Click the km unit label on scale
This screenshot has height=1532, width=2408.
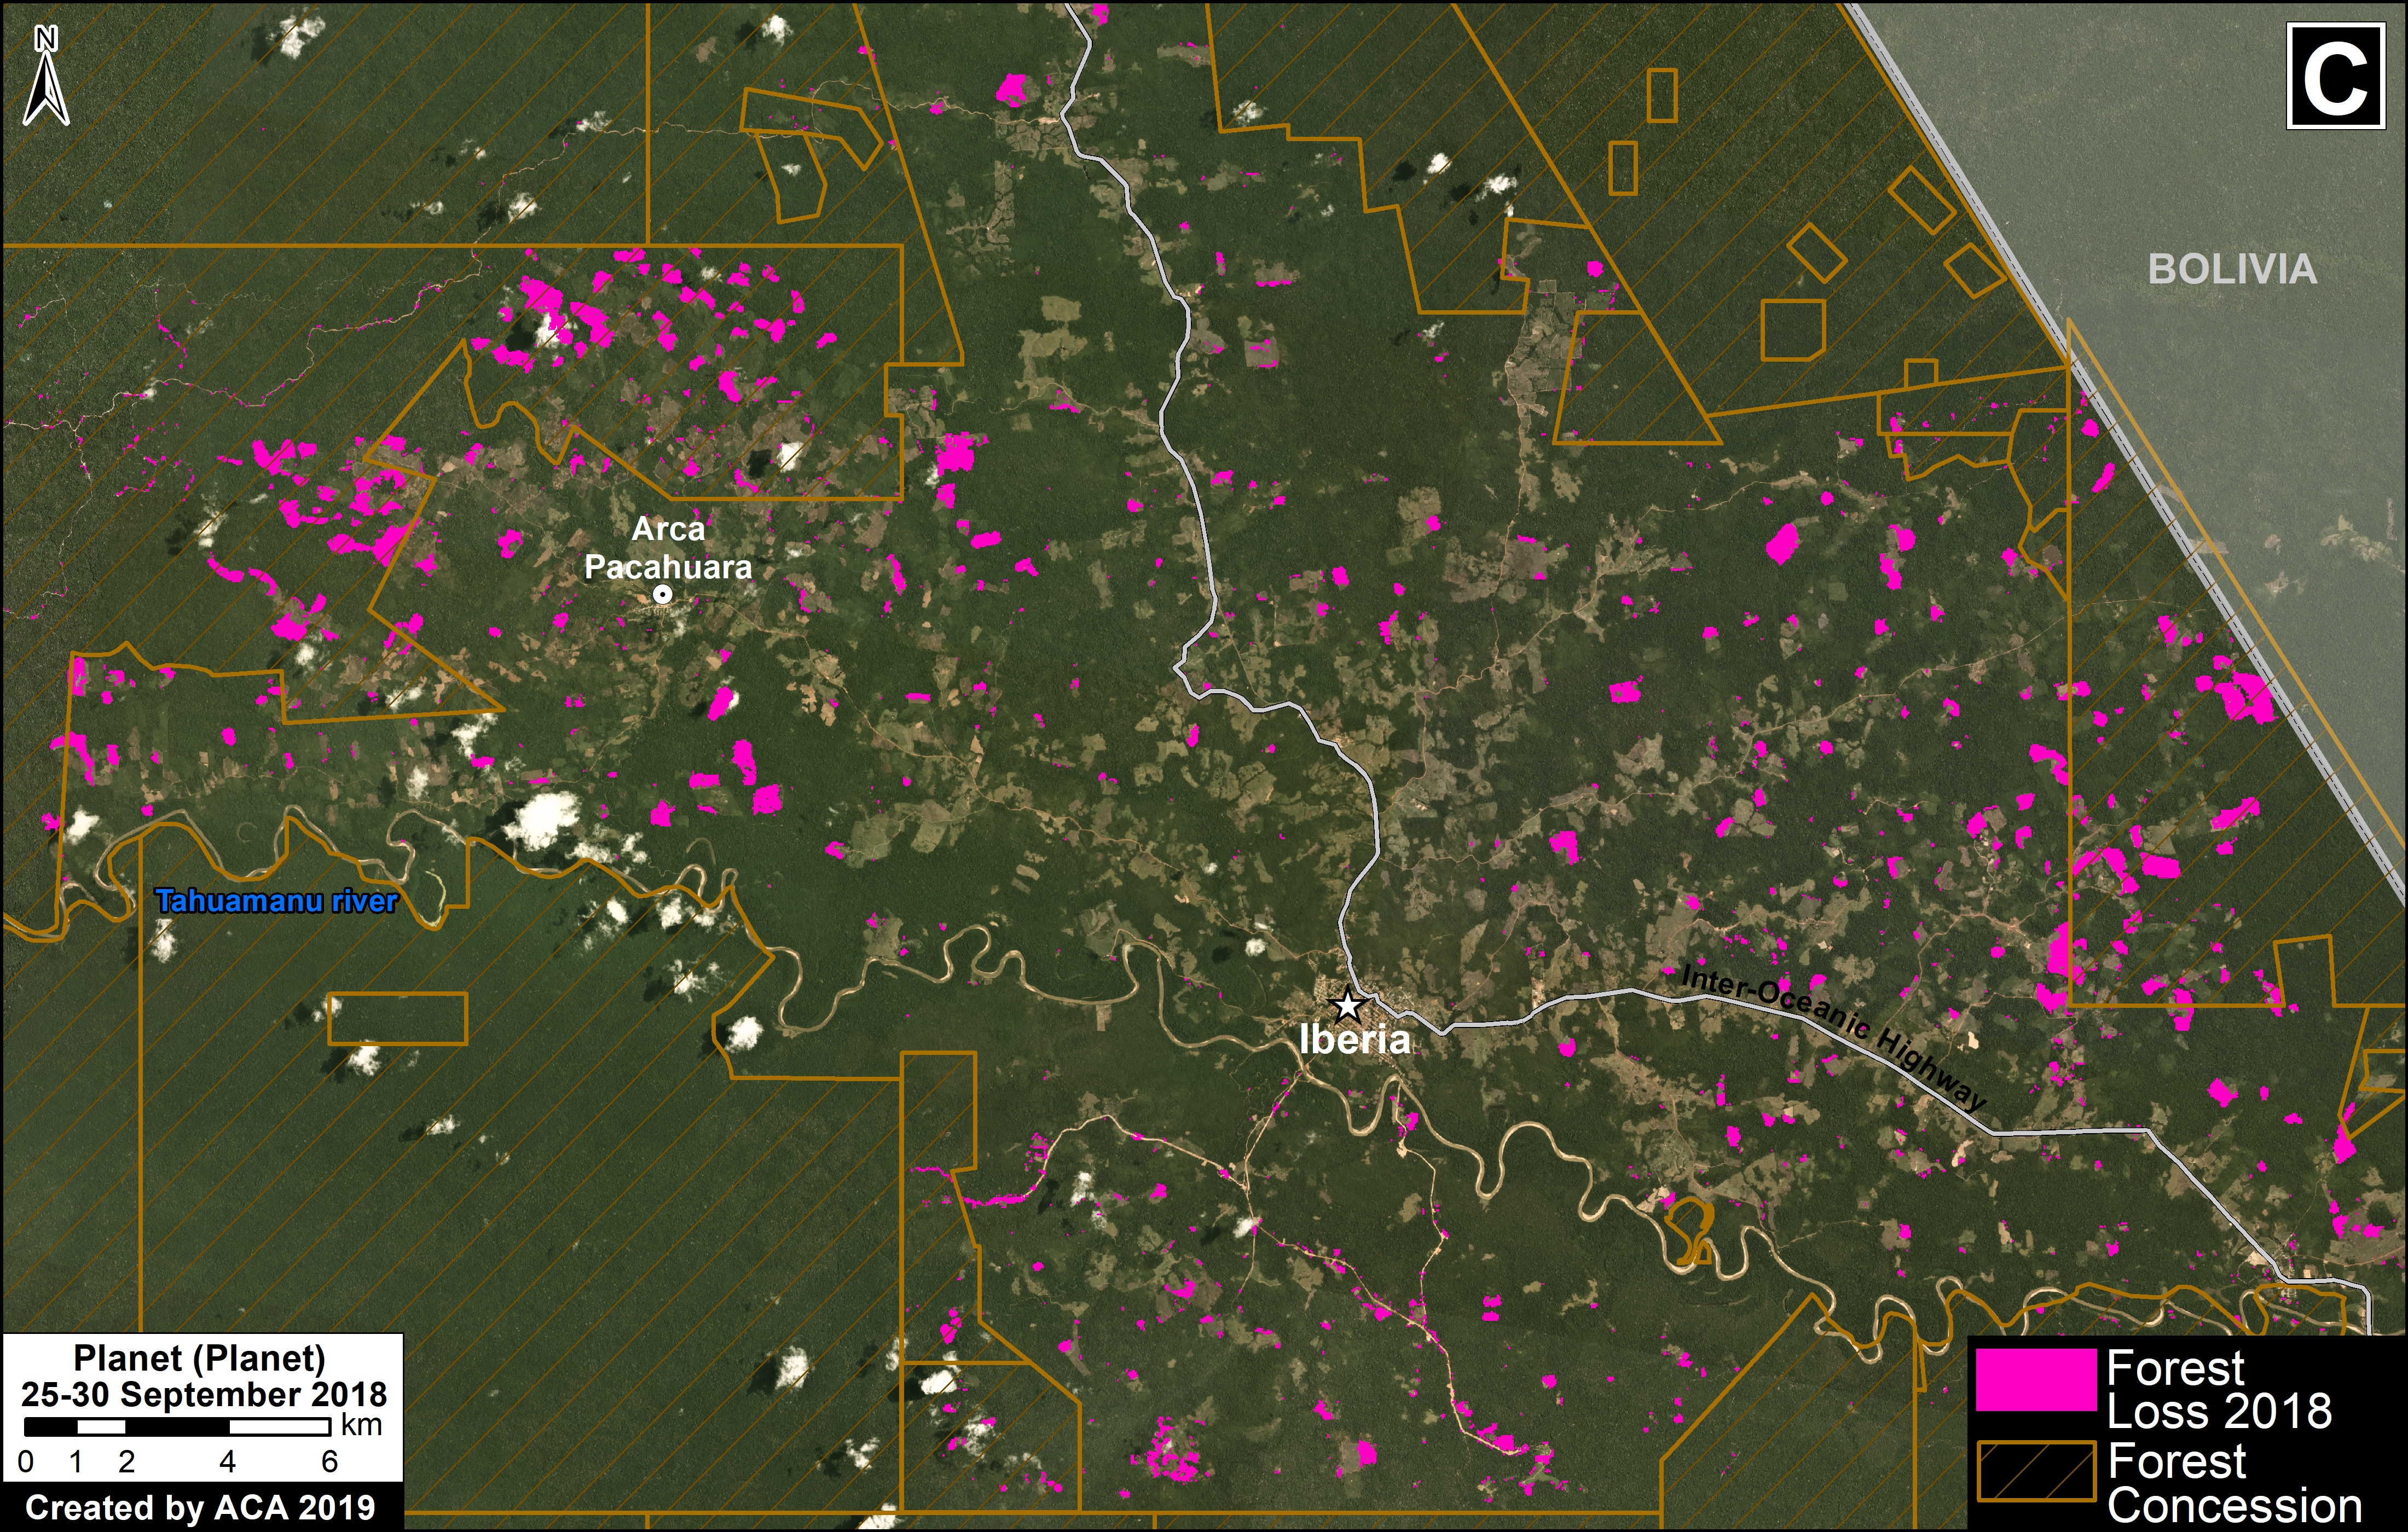[361, 1424]
